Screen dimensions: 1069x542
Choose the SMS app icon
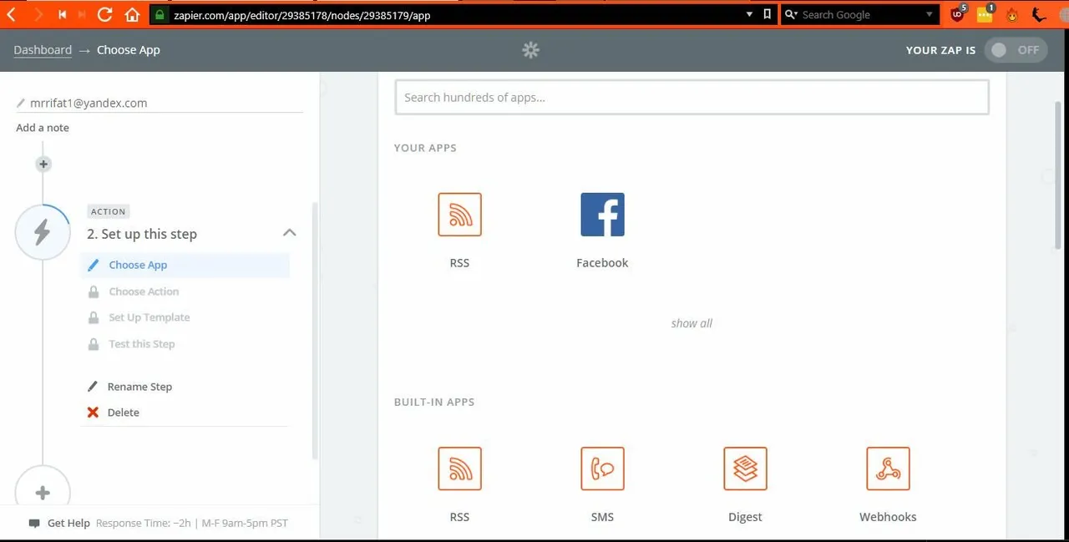[x=602, y=469]
